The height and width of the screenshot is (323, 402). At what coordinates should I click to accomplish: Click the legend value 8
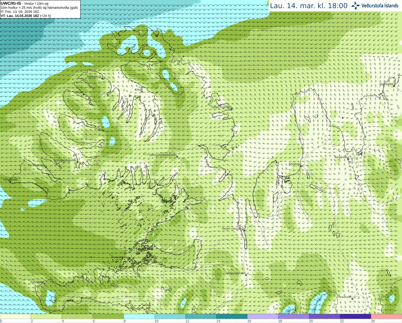(125, 321)
